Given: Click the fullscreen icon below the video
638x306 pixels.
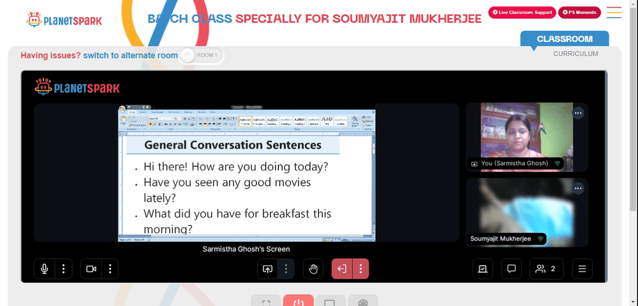Looking at the screenshot, I should click(266, 301).
